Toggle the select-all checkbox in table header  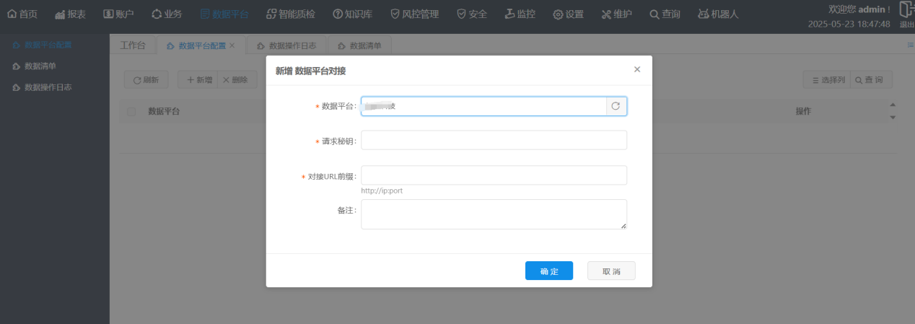(131, 112)
